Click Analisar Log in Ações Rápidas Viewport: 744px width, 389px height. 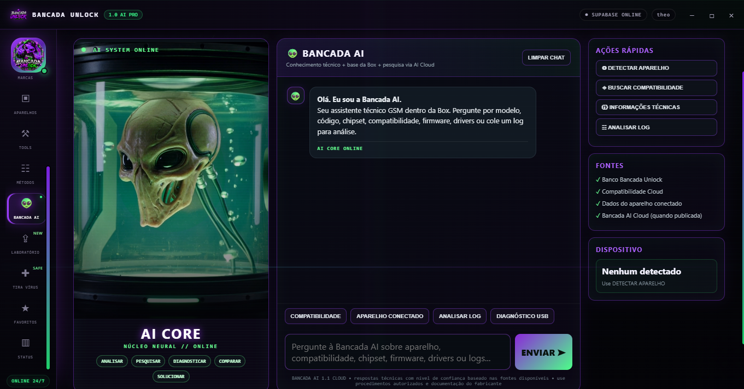656,127
